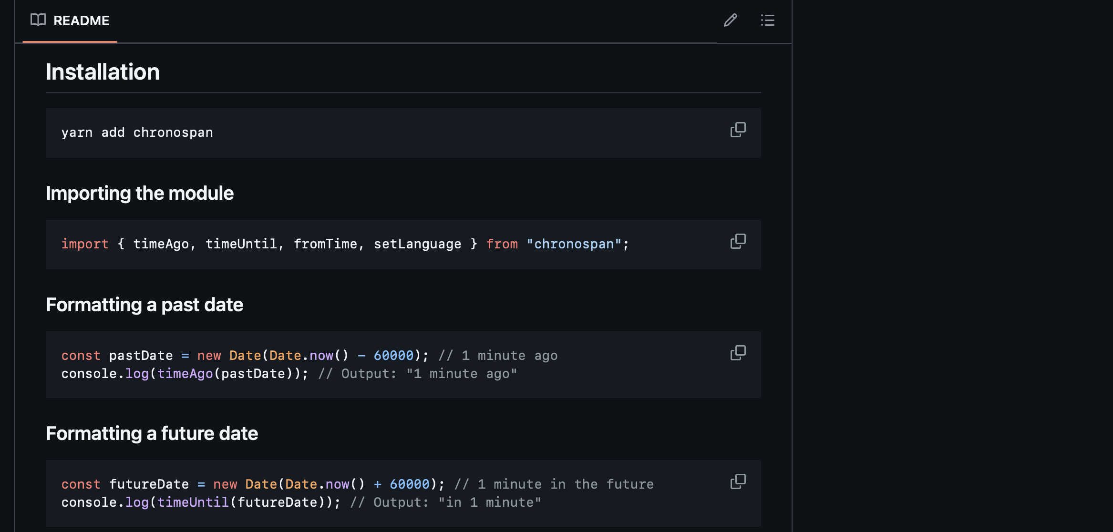Screen dimensions: 1113x532
Task: Click the 60000 value in pastDate line
Action: coord(393,356)
